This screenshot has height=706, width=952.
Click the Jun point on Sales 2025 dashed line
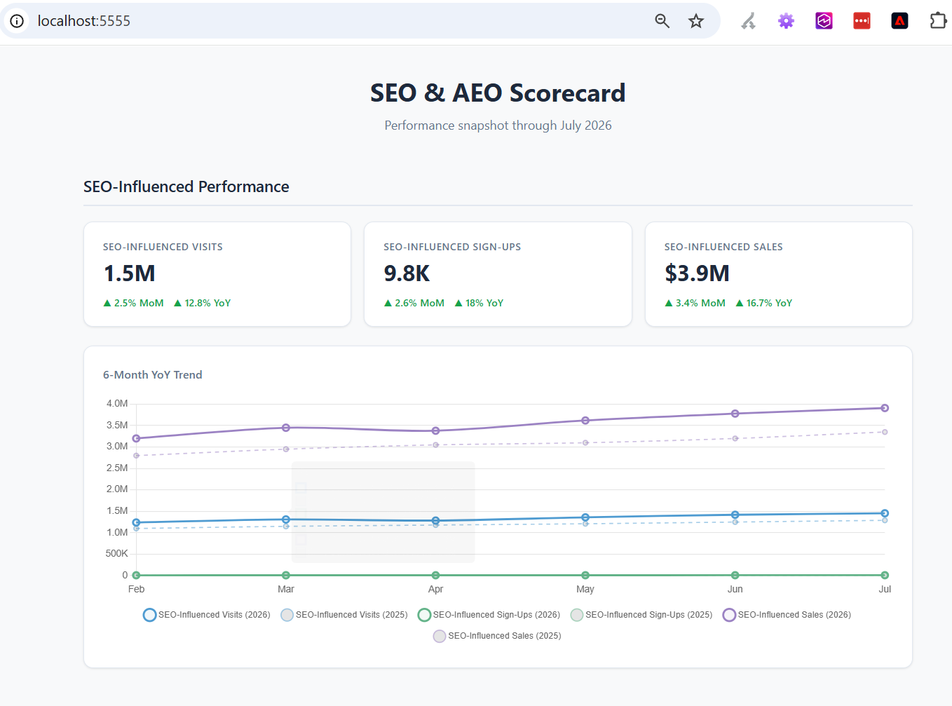pos(735,438)
